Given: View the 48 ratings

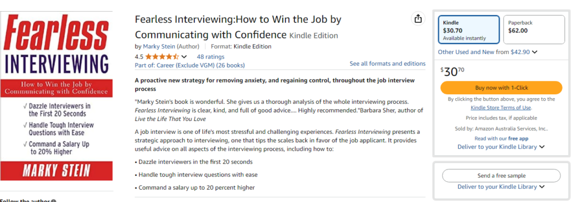Looking at the screenshot, I should click(210, 56).
